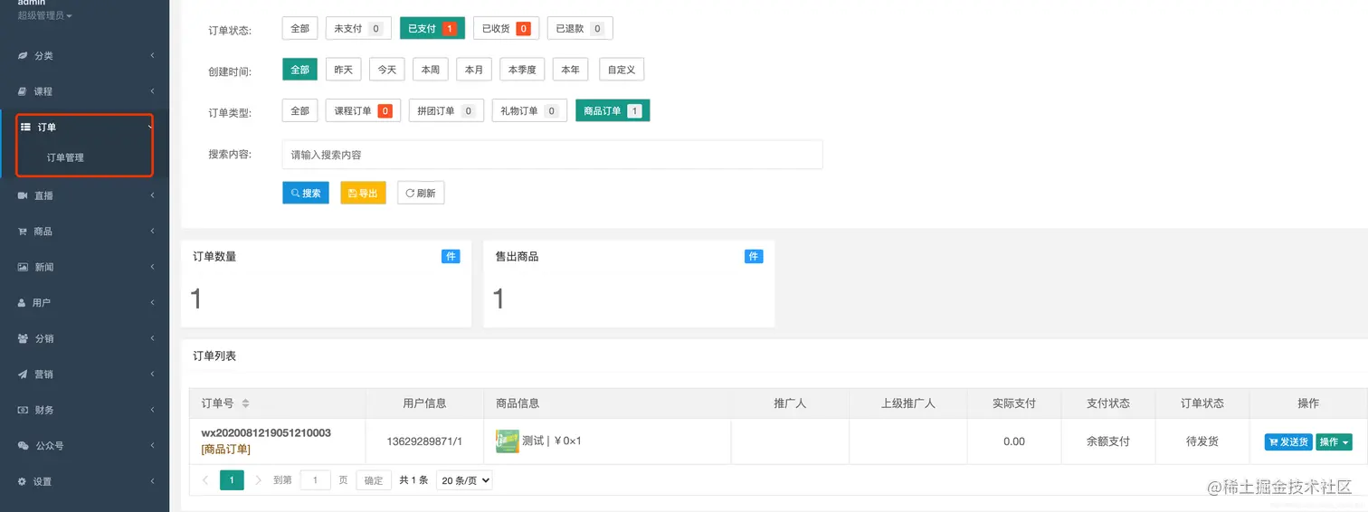This screenshot has height=512, width=1368.
Task: Click the 设置 gear icon in sidebar
Action: (x=23, y=481)
